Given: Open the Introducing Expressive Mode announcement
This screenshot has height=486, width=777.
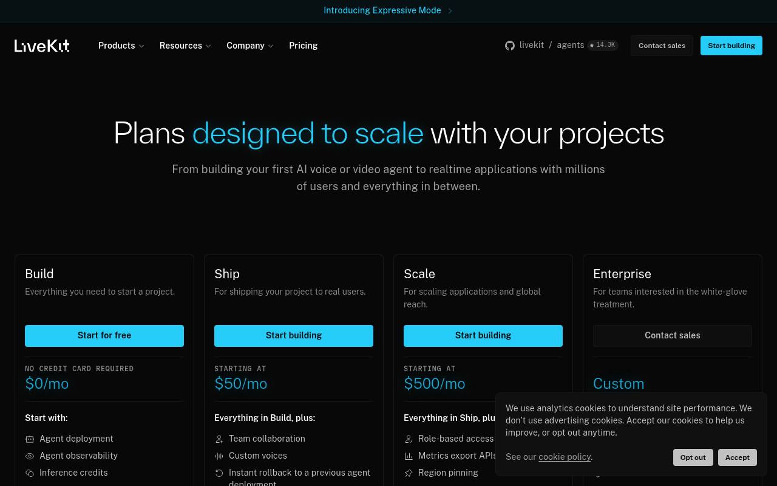Looking at the screenshot, I should pyautogui.click(x=382, y=10).
